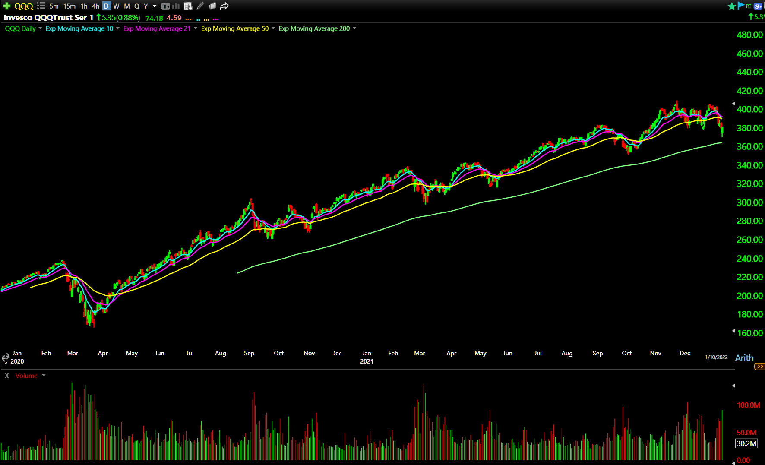Open the Volume indicator dropdown arrow
Viewport: 765px width, 465px height.
coord(44,376)
